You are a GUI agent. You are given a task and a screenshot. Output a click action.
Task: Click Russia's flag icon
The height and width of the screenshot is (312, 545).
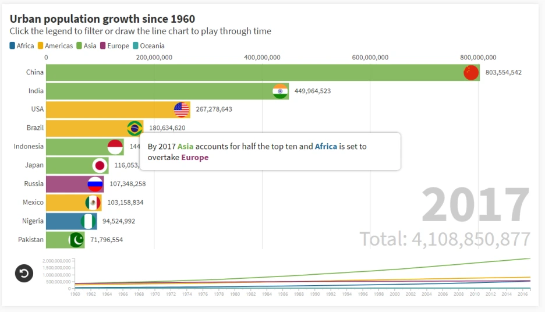(95, 184)
